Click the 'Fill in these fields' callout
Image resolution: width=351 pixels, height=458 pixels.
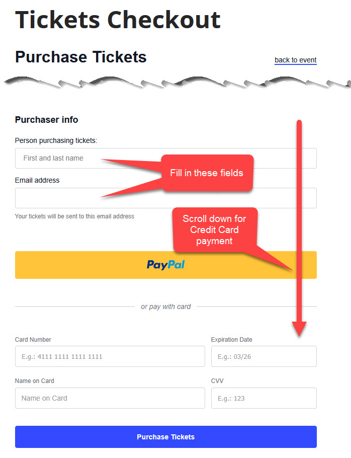click(207, 173)
